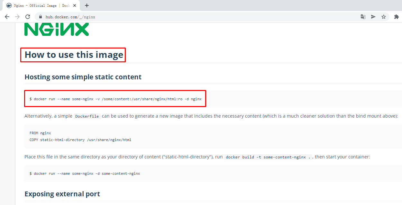The height and width of the screenshot is (205, 402).
Task: Select the Nginx Official Image tab
Action: click(x=39, y=5)
